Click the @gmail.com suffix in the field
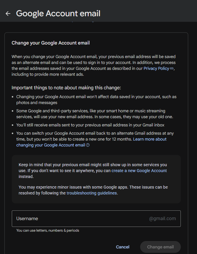The height and width of the screenshot is (254, 197). pyautogui.click(x=162, y=219)
